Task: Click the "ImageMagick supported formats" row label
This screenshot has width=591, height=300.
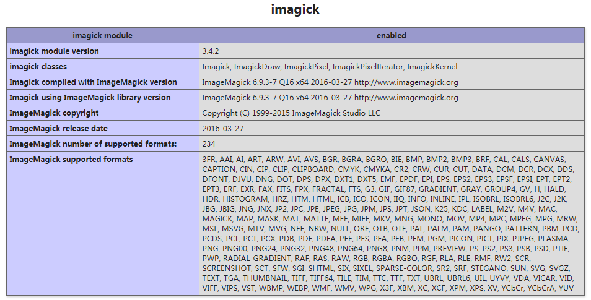Action: click(71, 160)
